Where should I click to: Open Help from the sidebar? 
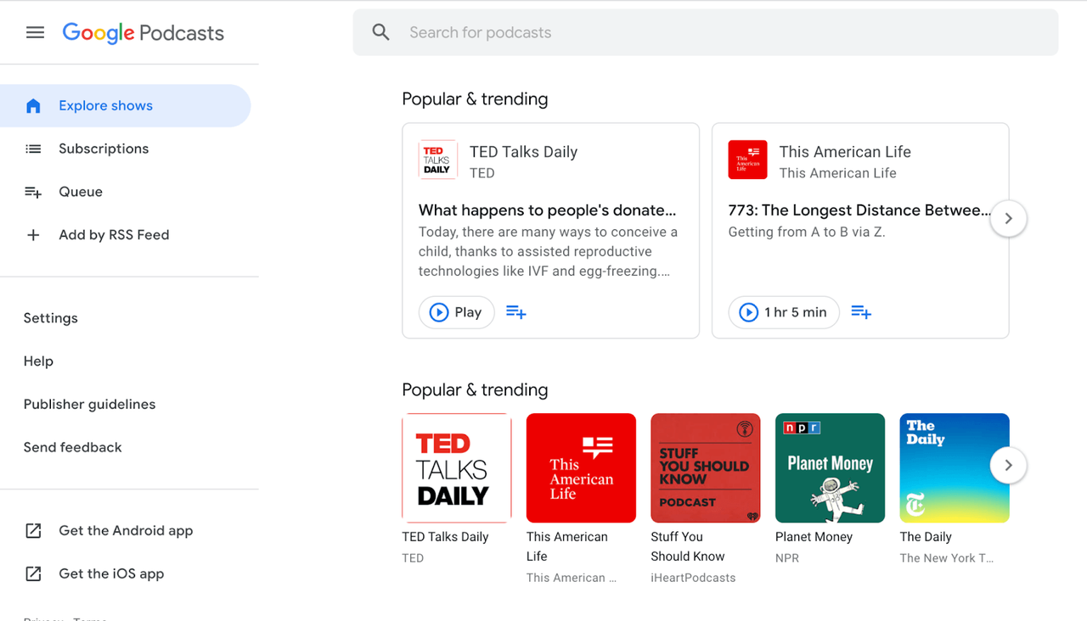click(x=38, y=361)
